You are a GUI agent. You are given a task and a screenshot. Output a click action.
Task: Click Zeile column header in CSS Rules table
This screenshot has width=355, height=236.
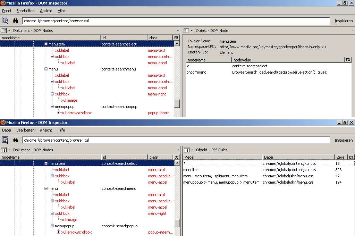pyautogui.click(x=341, y=157)
